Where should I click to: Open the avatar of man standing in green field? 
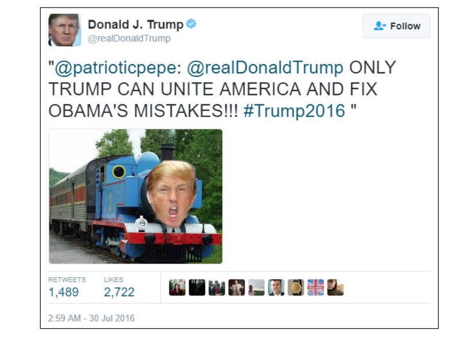tap(256, 288)
